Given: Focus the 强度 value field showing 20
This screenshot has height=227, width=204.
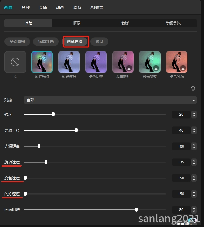Looking at the screenshot, I should point(181,114).
